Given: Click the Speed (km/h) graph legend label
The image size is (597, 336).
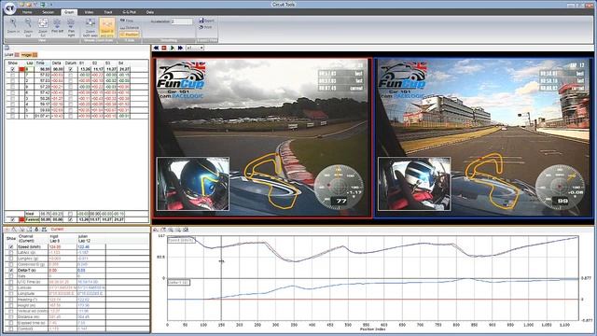Looking at the screenshot, I should (181, 240).
